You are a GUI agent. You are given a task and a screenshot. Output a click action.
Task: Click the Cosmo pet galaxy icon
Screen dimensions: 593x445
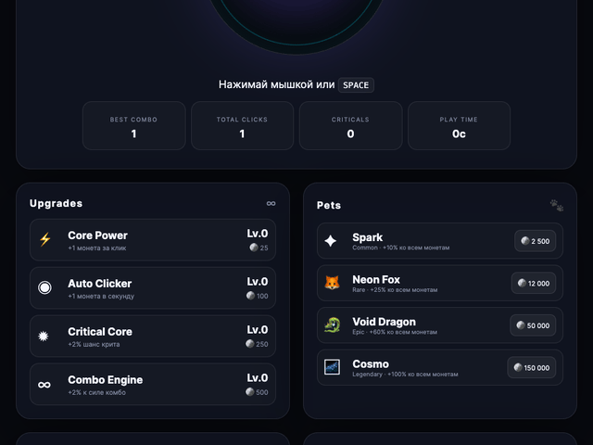coord(332,367)
